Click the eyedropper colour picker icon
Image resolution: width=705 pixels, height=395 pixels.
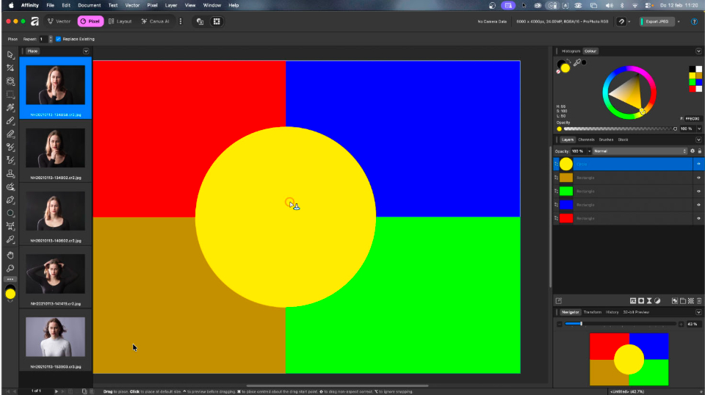[576, 63]
